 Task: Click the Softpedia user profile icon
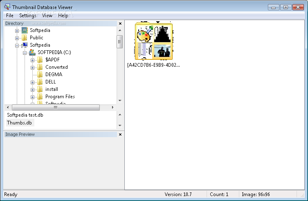(x=25, y=30)
